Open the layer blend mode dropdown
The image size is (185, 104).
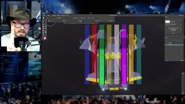coord(170,41)
